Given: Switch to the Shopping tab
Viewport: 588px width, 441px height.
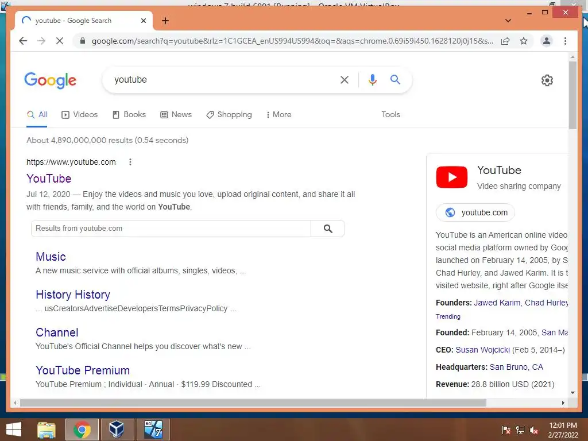Looking at the screenshot, I should tap(229, 115).
